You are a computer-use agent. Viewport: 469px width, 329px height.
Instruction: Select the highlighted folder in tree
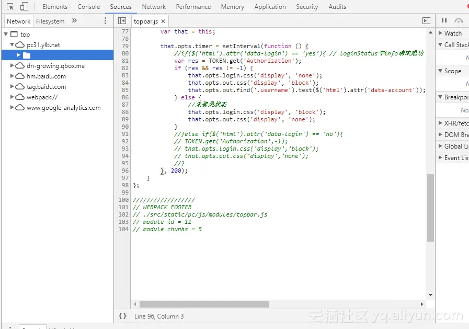58,55
